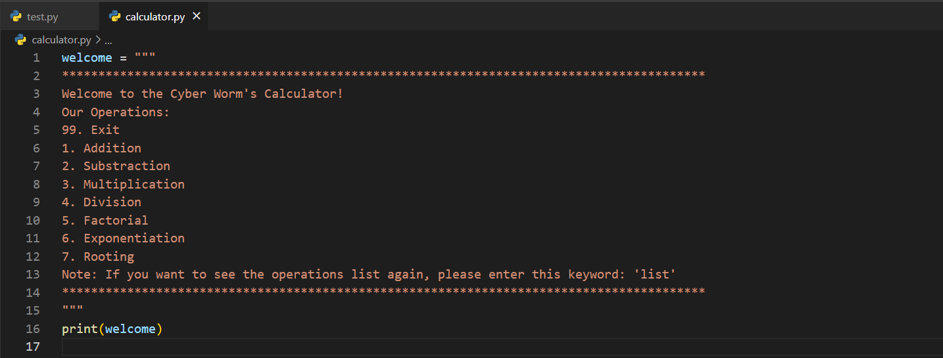Screen dimensions: 943x358
Task: Click the '99. Exit' line of text
Action: [x=91, y=130]
